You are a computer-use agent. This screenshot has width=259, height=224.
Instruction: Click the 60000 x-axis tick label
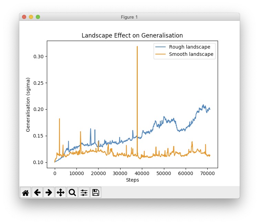point(186,173)
